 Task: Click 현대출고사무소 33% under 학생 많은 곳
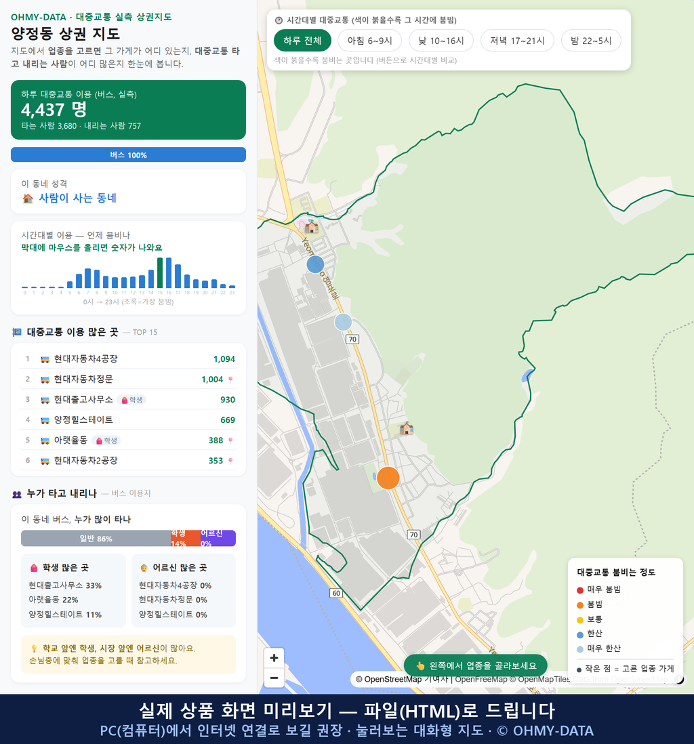65,585
